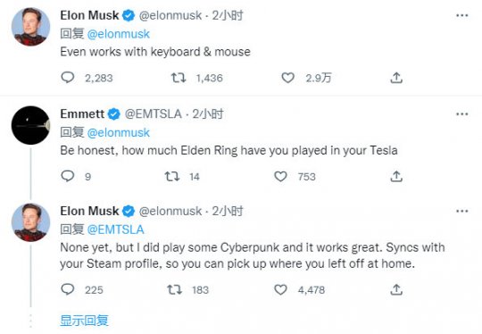Click the 显示回复 show replies link
Screen dimensions: 482x334
click(84, 321)
